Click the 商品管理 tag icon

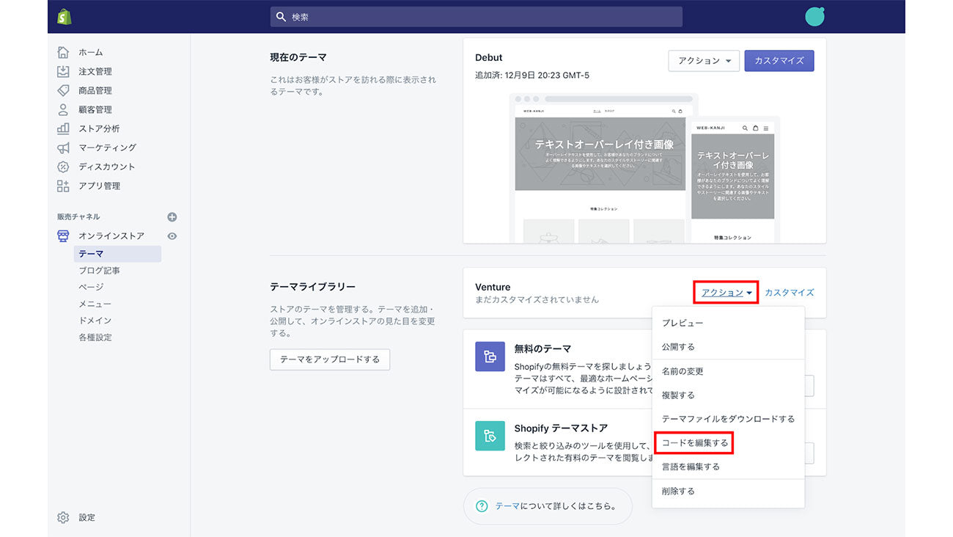coord(63,90)
